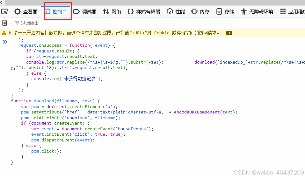The height and width of the screenshot is (178, 305).
Task: Click the 'pom.click();' code line
Action: [46, 151]
